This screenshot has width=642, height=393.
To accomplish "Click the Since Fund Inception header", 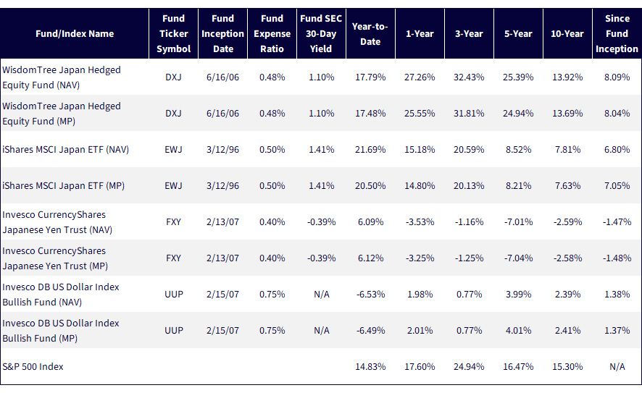I will (617, 33).
